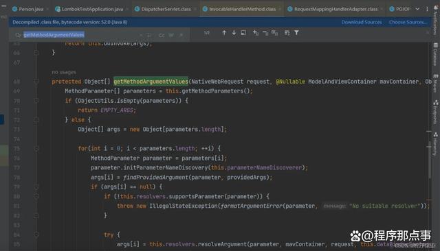Close LombokTestApplication.java tab
Screen dimensions: 440x251
point(127,9)
